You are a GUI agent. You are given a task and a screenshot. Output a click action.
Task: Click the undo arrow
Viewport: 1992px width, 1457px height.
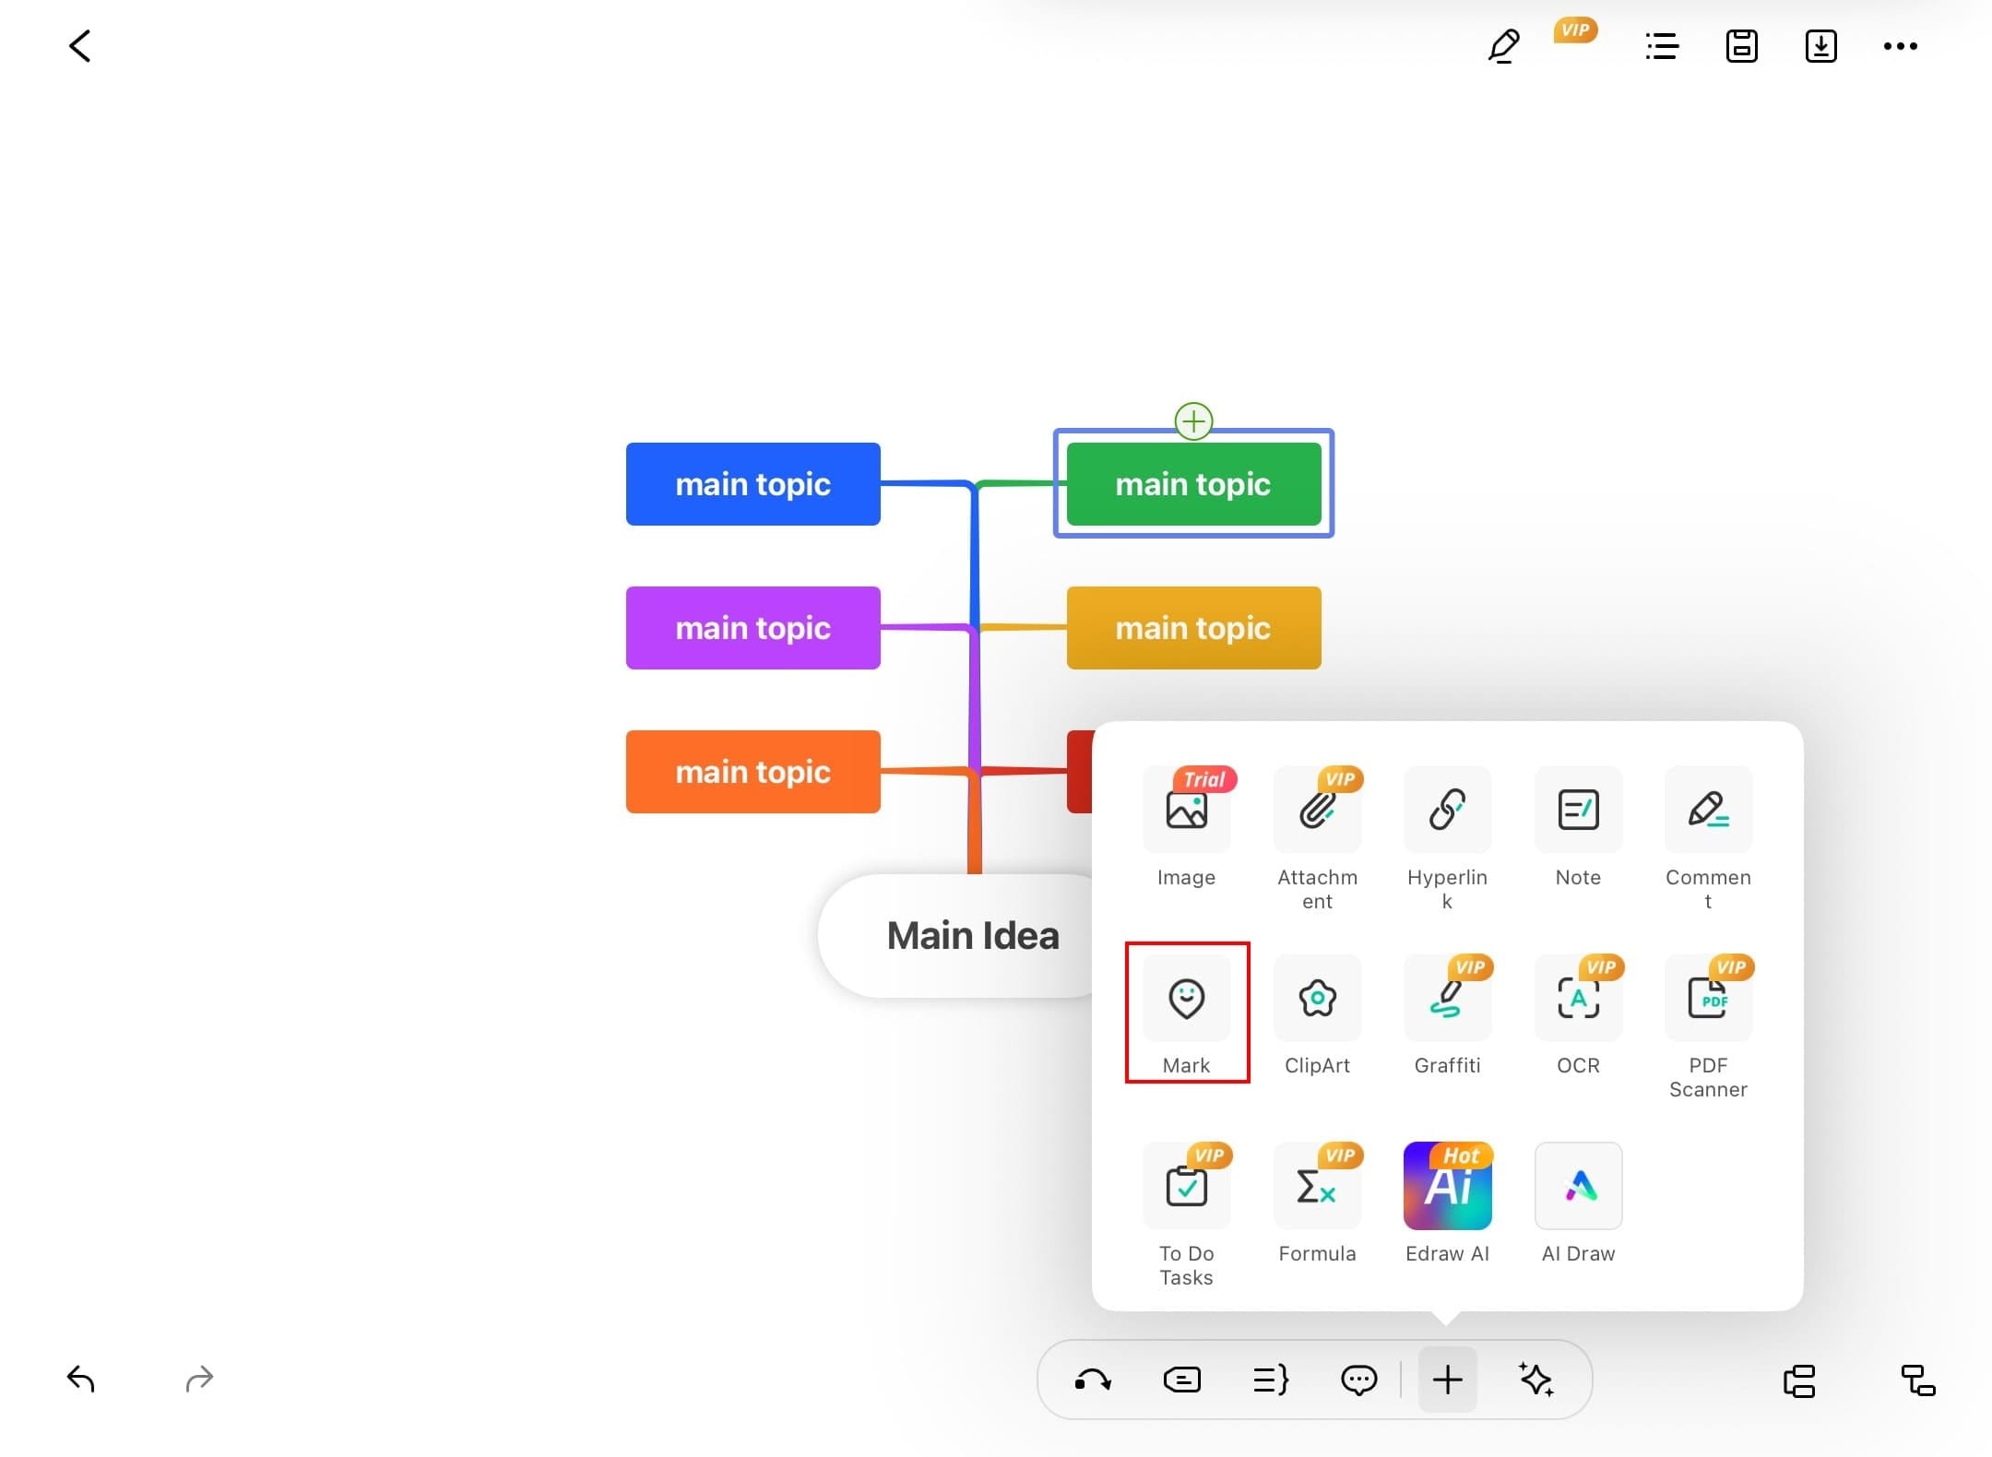(x=81, y=1380)
